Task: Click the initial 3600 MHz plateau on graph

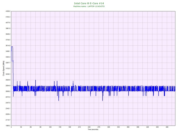Action: (12, 47)
